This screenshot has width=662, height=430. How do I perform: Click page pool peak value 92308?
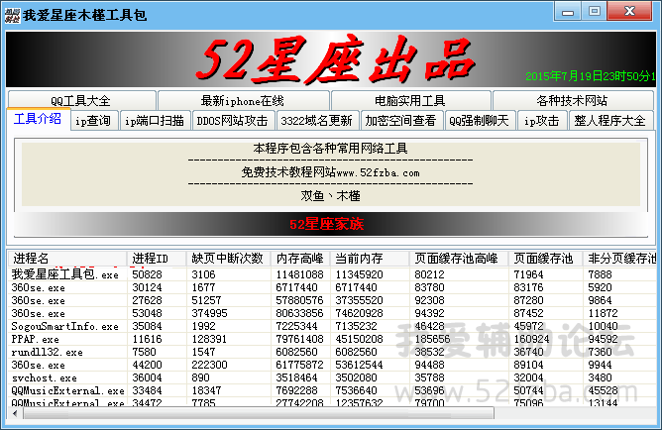(x=429, y=300)
